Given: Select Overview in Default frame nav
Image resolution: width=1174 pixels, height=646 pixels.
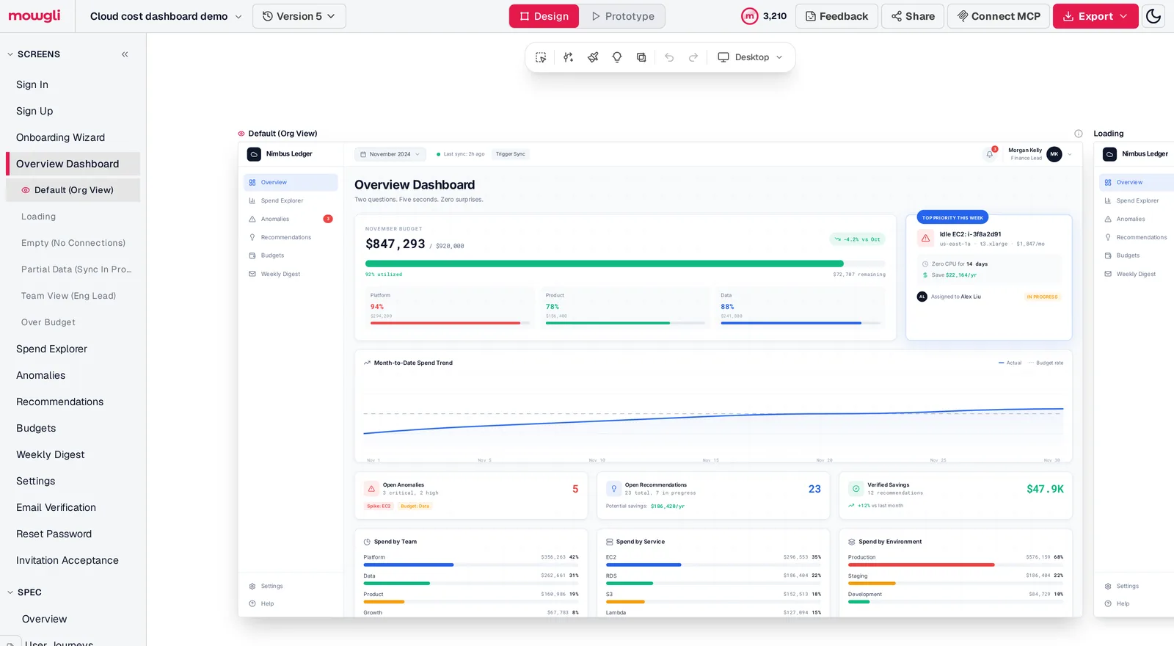Looking at the screenshot, I should coord(291,182).
